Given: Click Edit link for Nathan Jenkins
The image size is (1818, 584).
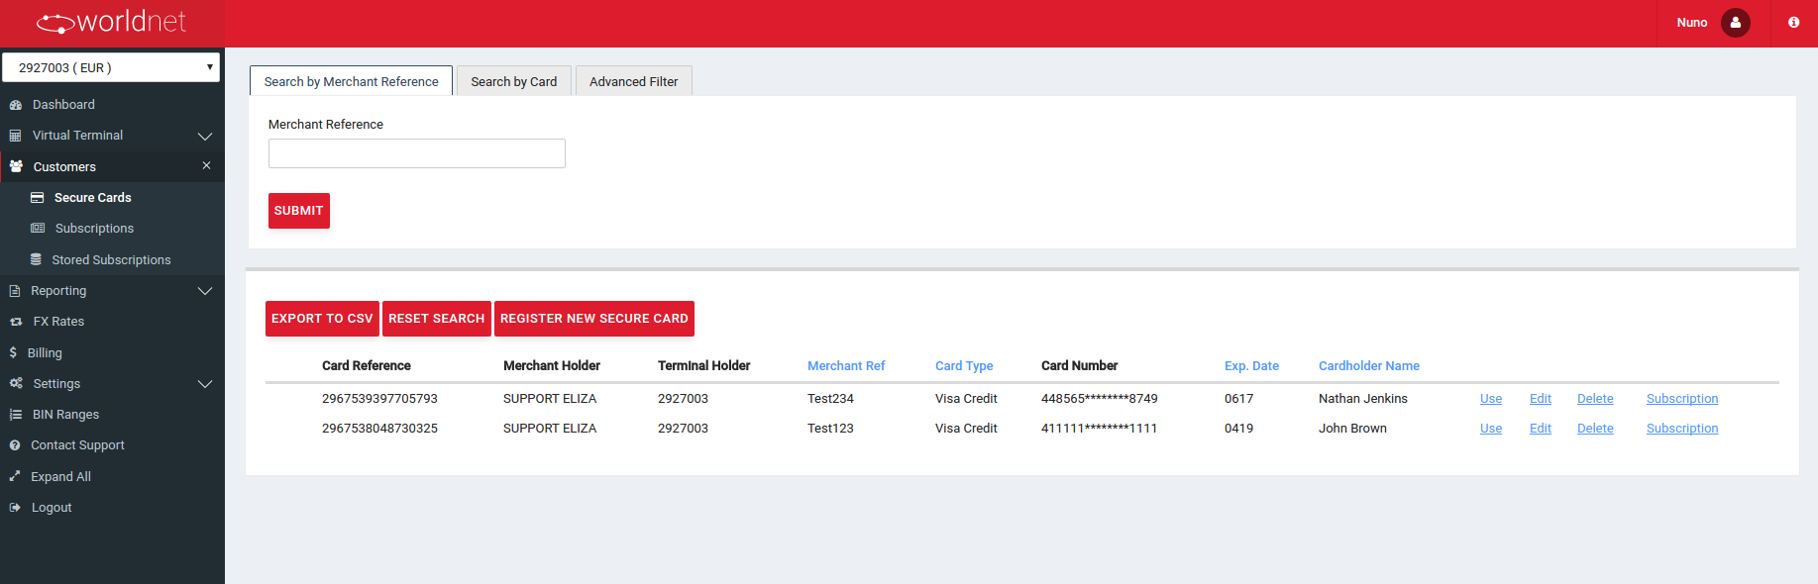Looking at the screenshot, I should 1541,399.
